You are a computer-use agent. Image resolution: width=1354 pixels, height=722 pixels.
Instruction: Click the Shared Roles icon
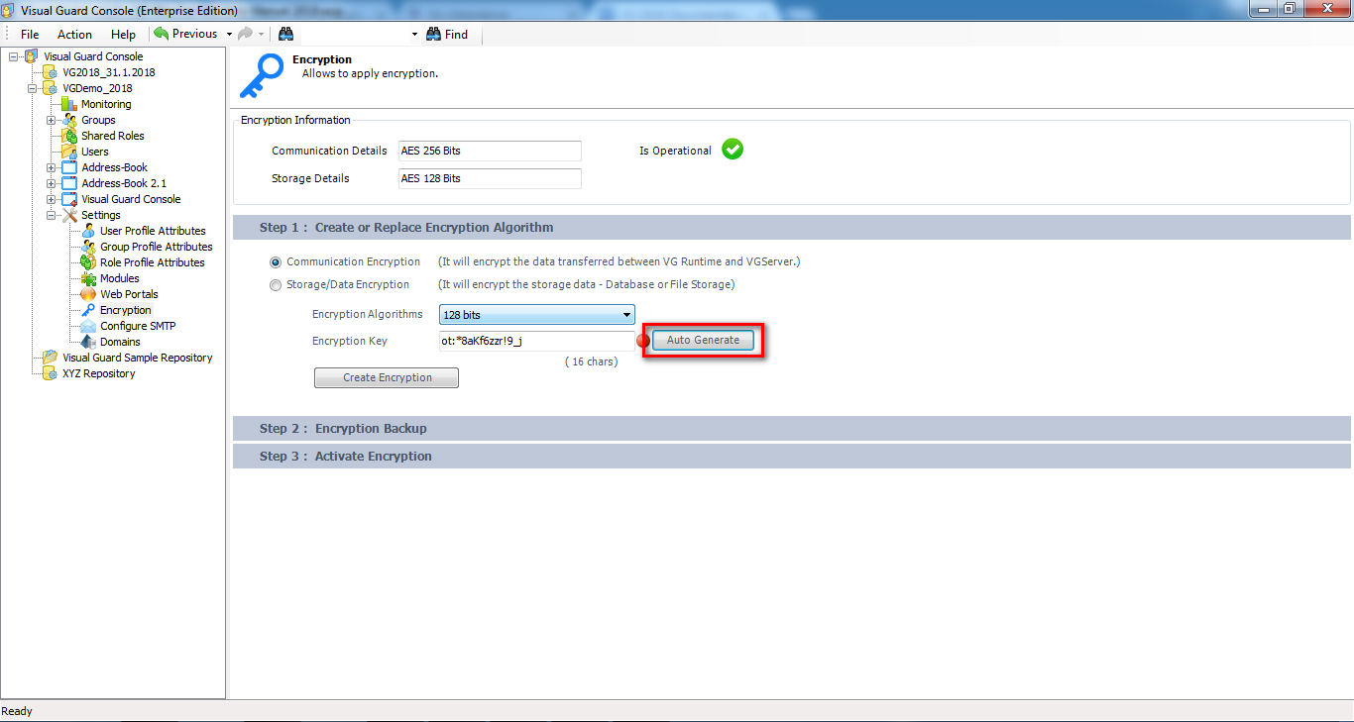point(67,135)
